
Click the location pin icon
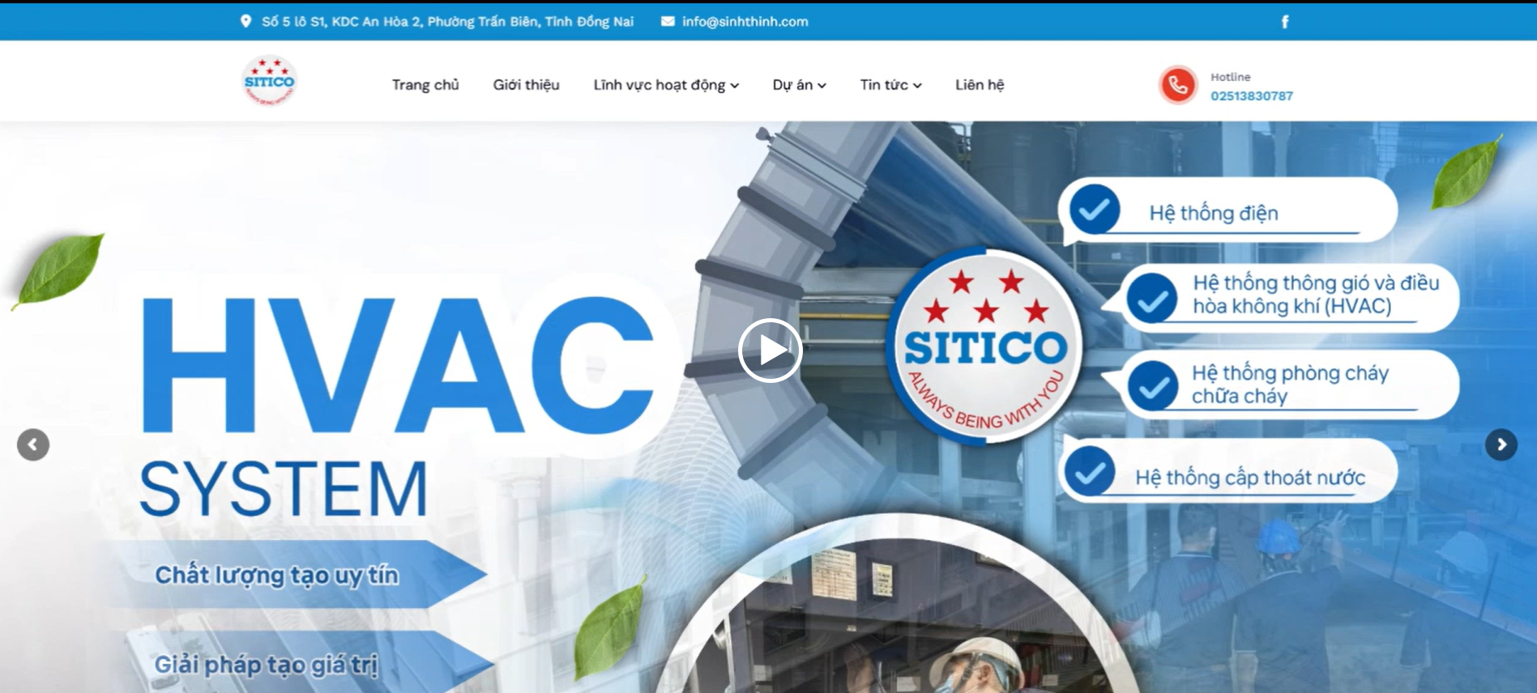(245, 21)
